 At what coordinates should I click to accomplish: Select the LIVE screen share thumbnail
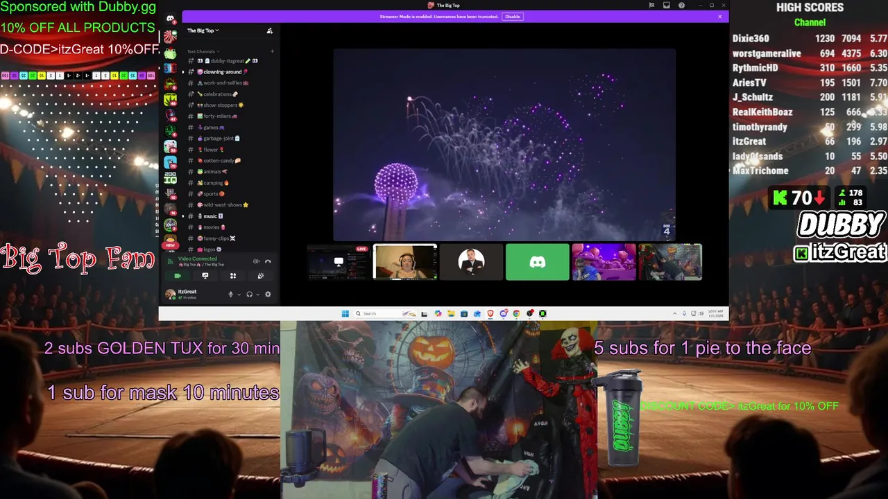pyautogui.click(x=339, y=262)
